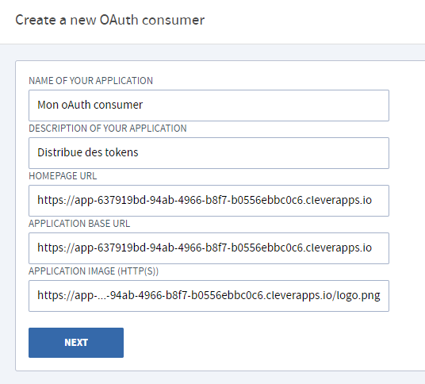Image resolution: width=425 pixels, height=384 pixels.
Task: Select the Application base URL input box
Action: (x=209, y=248)
